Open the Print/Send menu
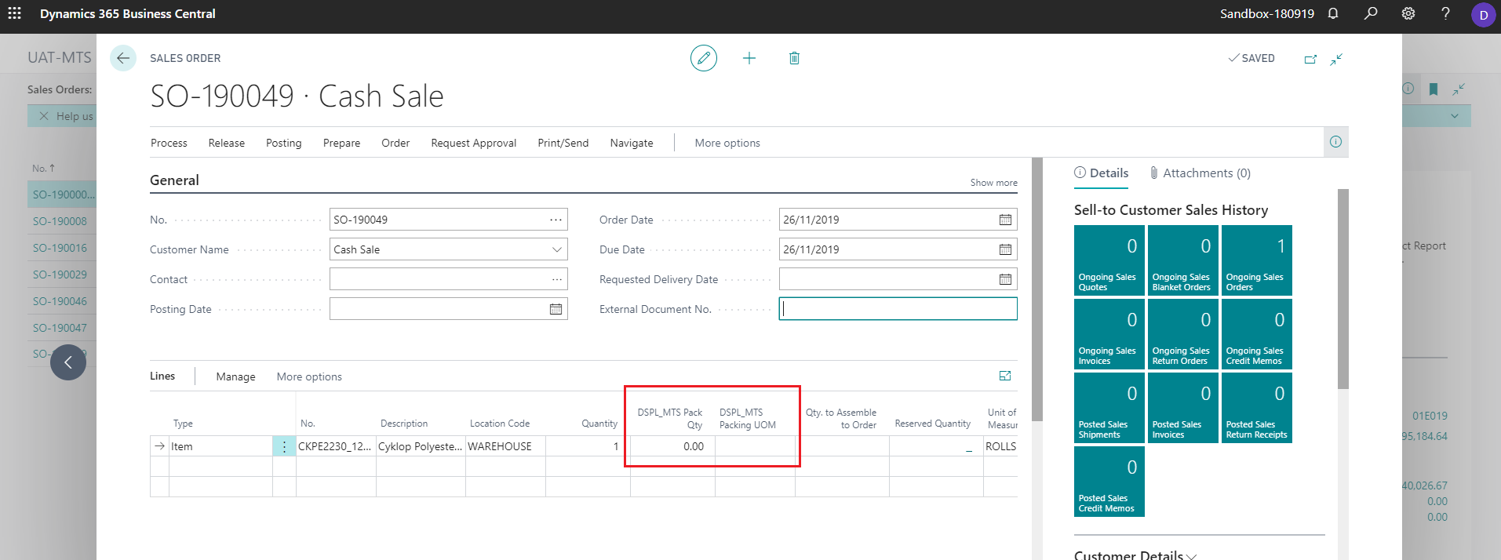Viewport: 1501px width, 560px height. (563, 143)
